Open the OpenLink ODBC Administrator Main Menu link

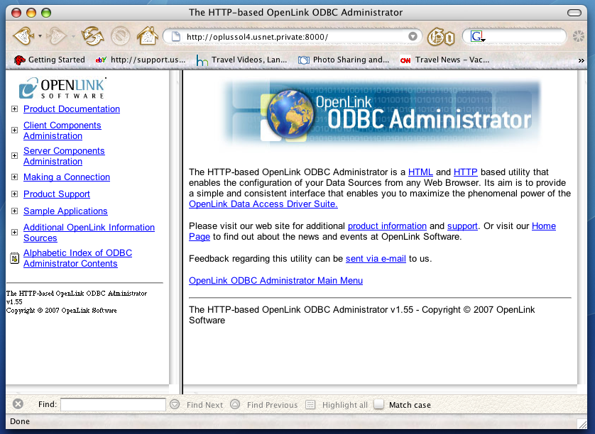[275, 281]
